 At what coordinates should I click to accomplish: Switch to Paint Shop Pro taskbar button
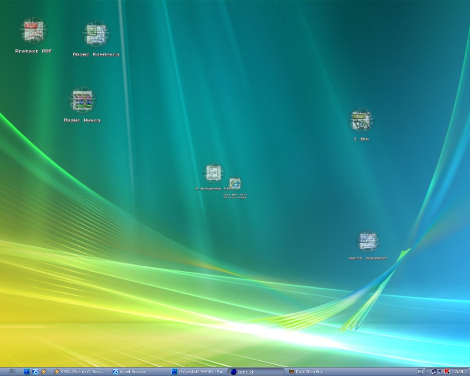click(x=315, y=372)
